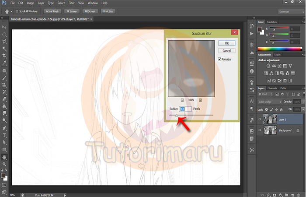The height and width of the screenshot is (197, 306).
Task: Click the Radius value input field
Action: [185, 109]
